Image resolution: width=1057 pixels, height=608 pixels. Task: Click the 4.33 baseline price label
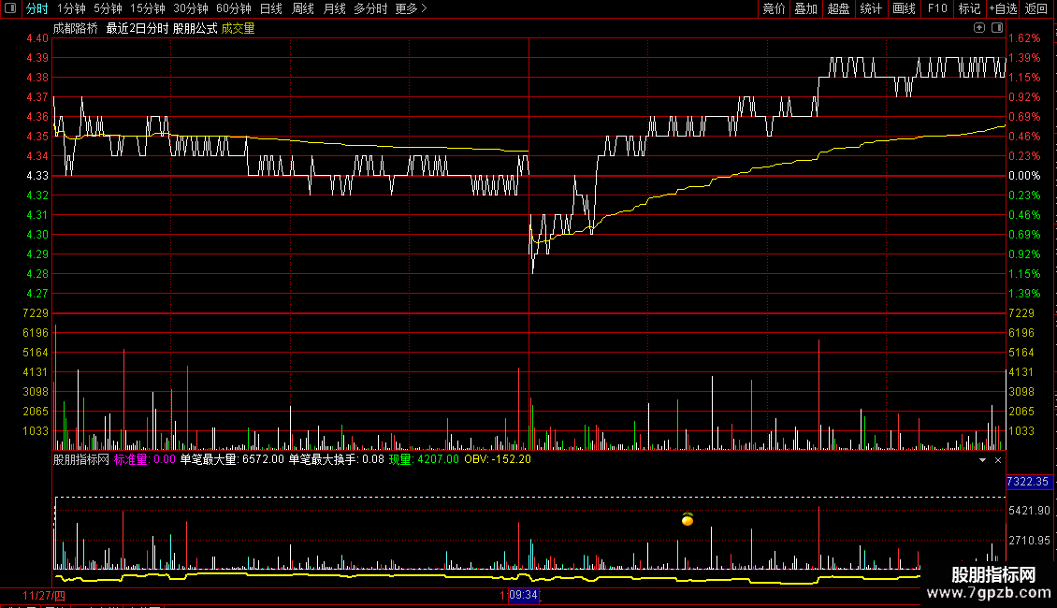pos(37,176)
